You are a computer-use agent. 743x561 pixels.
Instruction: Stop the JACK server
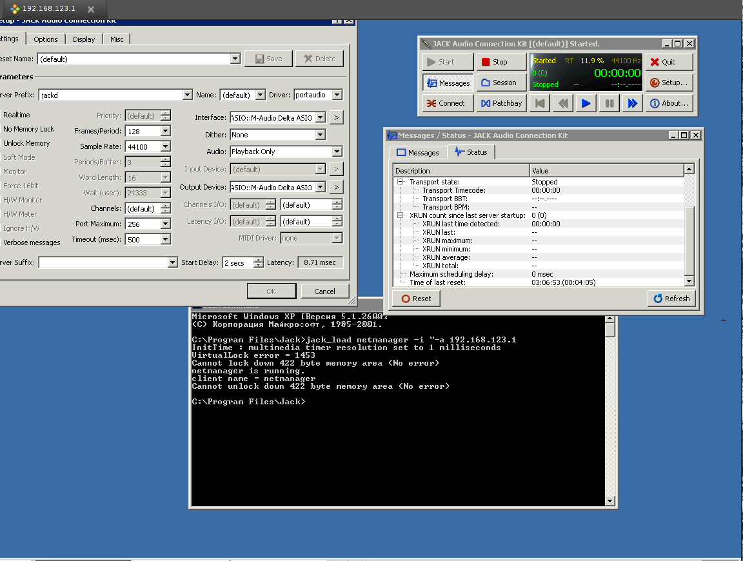[x=500, y=62]
